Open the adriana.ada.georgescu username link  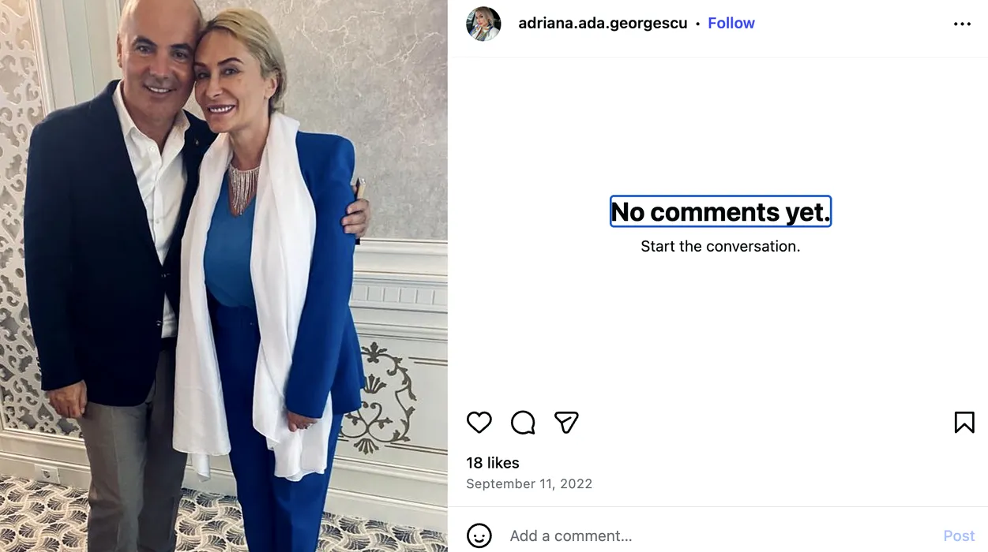[602, 24]
